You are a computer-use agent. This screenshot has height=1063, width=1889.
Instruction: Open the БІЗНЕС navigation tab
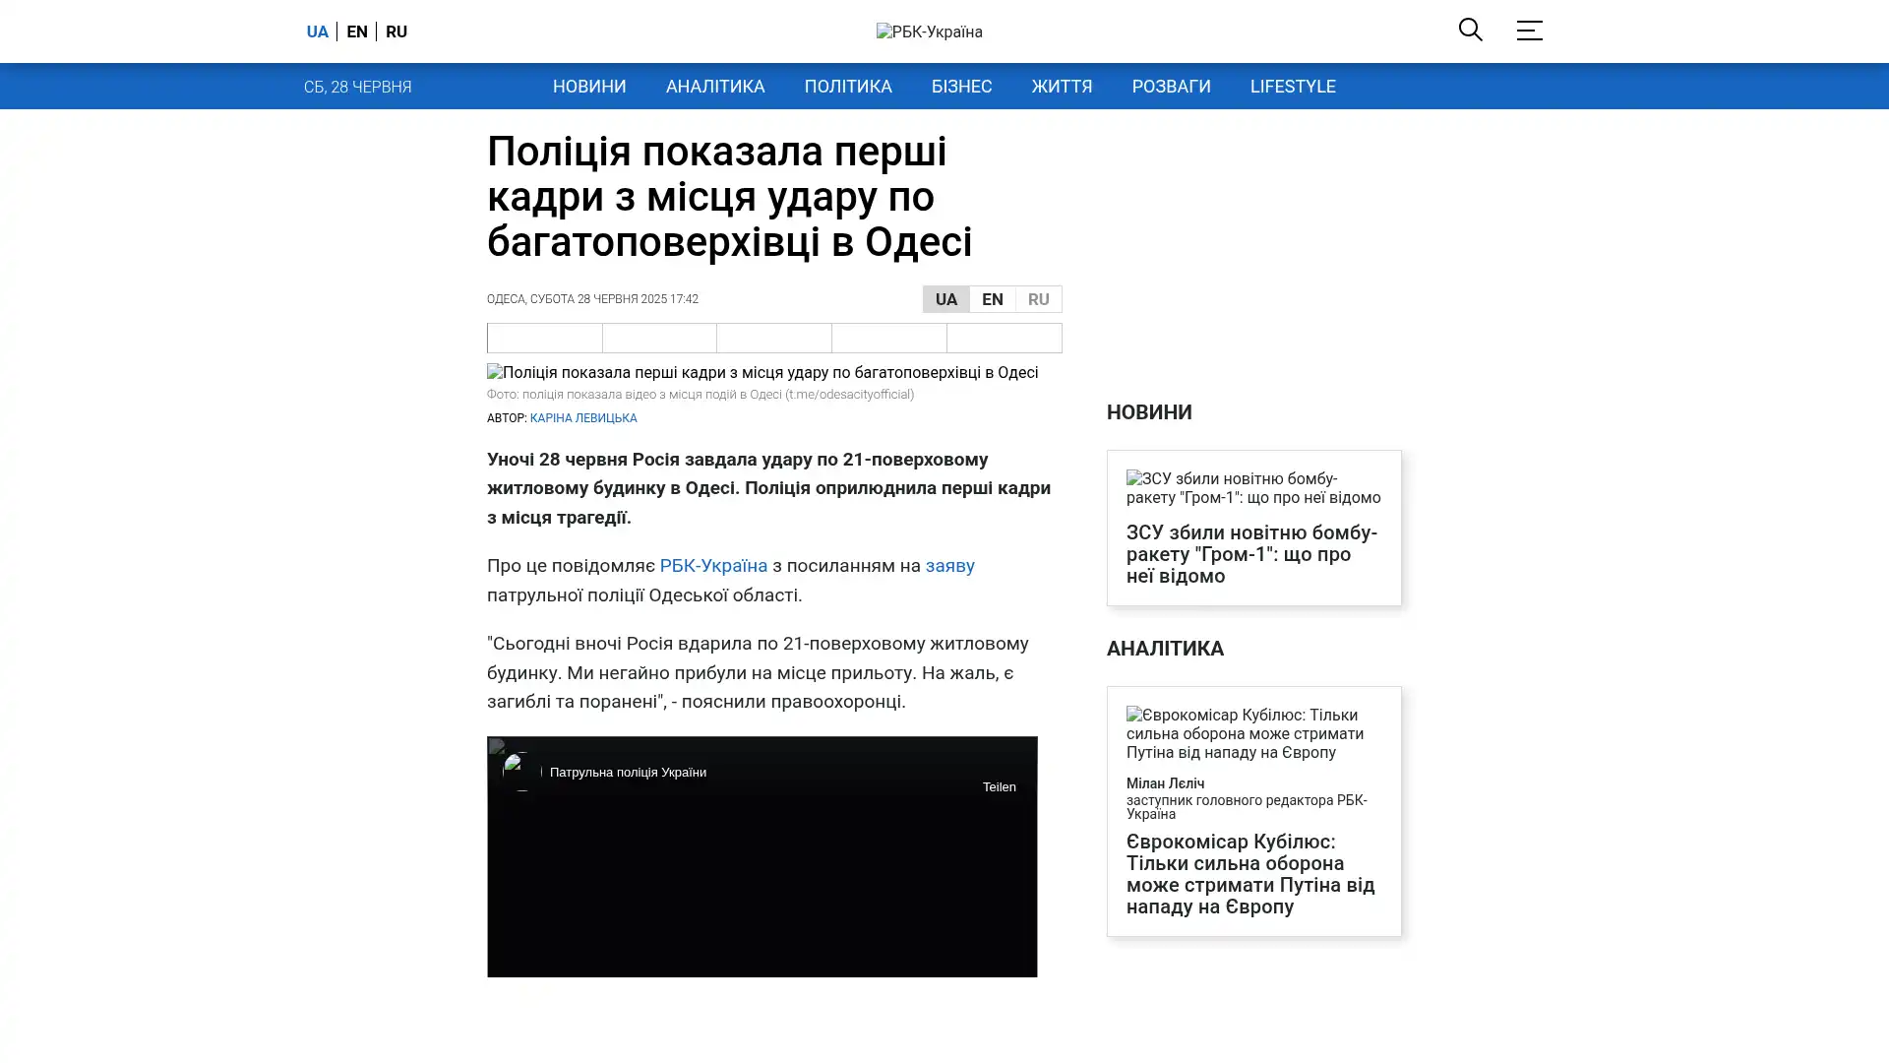961,87
